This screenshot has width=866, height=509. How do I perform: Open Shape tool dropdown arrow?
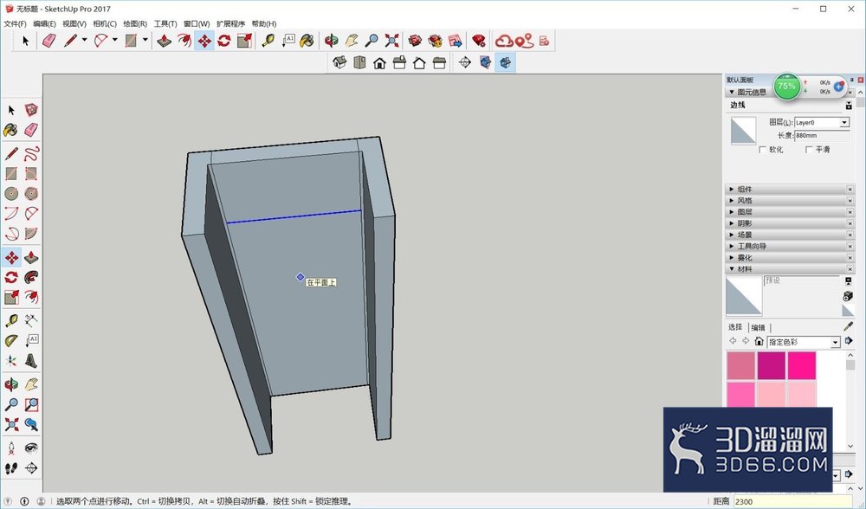(145, 40)
